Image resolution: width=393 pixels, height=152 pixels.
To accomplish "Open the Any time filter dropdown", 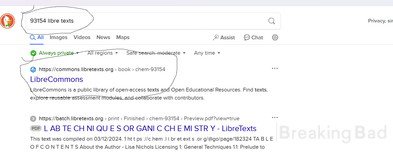I will [207, 53].
